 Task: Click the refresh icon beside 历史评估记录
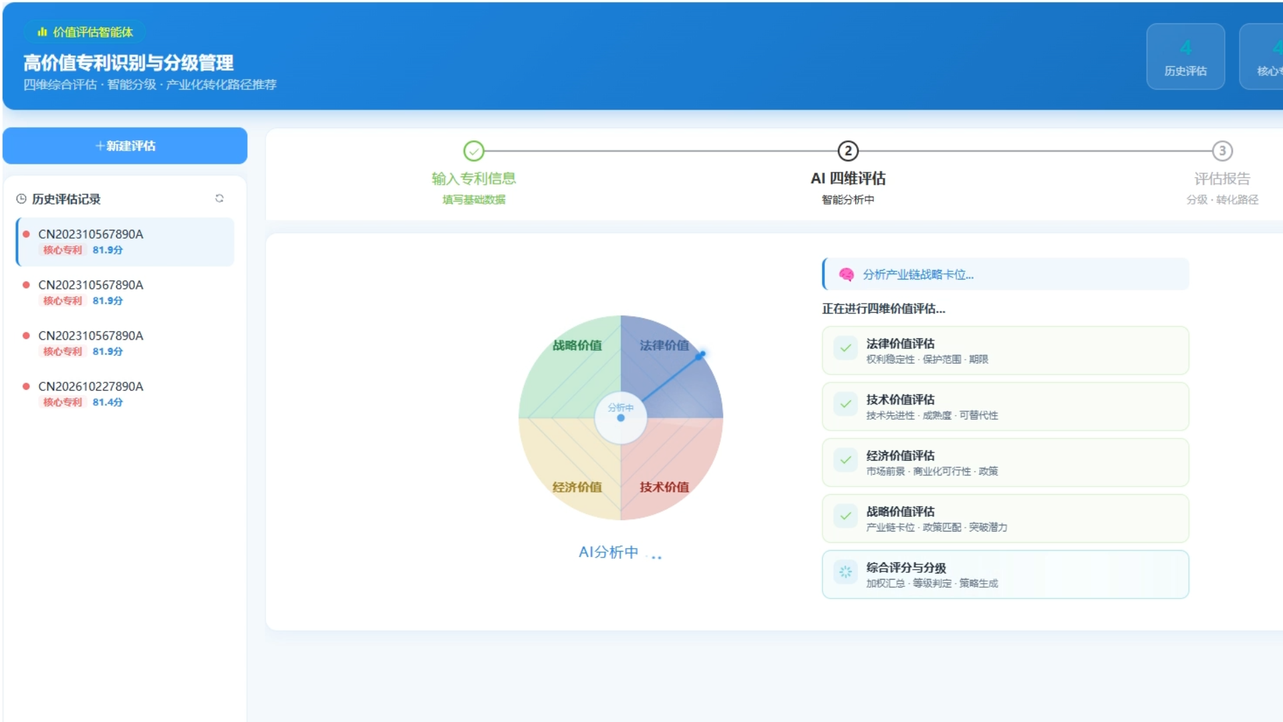point(219,199)
